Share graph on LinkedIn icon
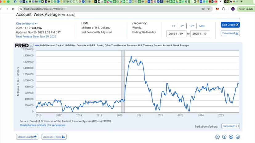Screen dimensions: 255x143 (x=238, y=137)
